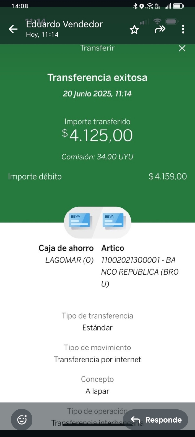Tap the Caja de ahorro account label
This screenshot has height=437, width=195.
point(66,248)
